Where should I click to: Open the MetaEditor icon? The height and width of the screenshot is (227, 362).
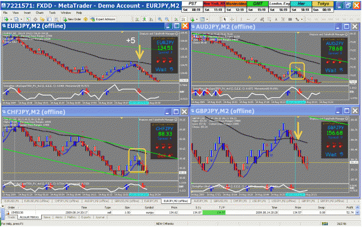[x=85, y=19]
